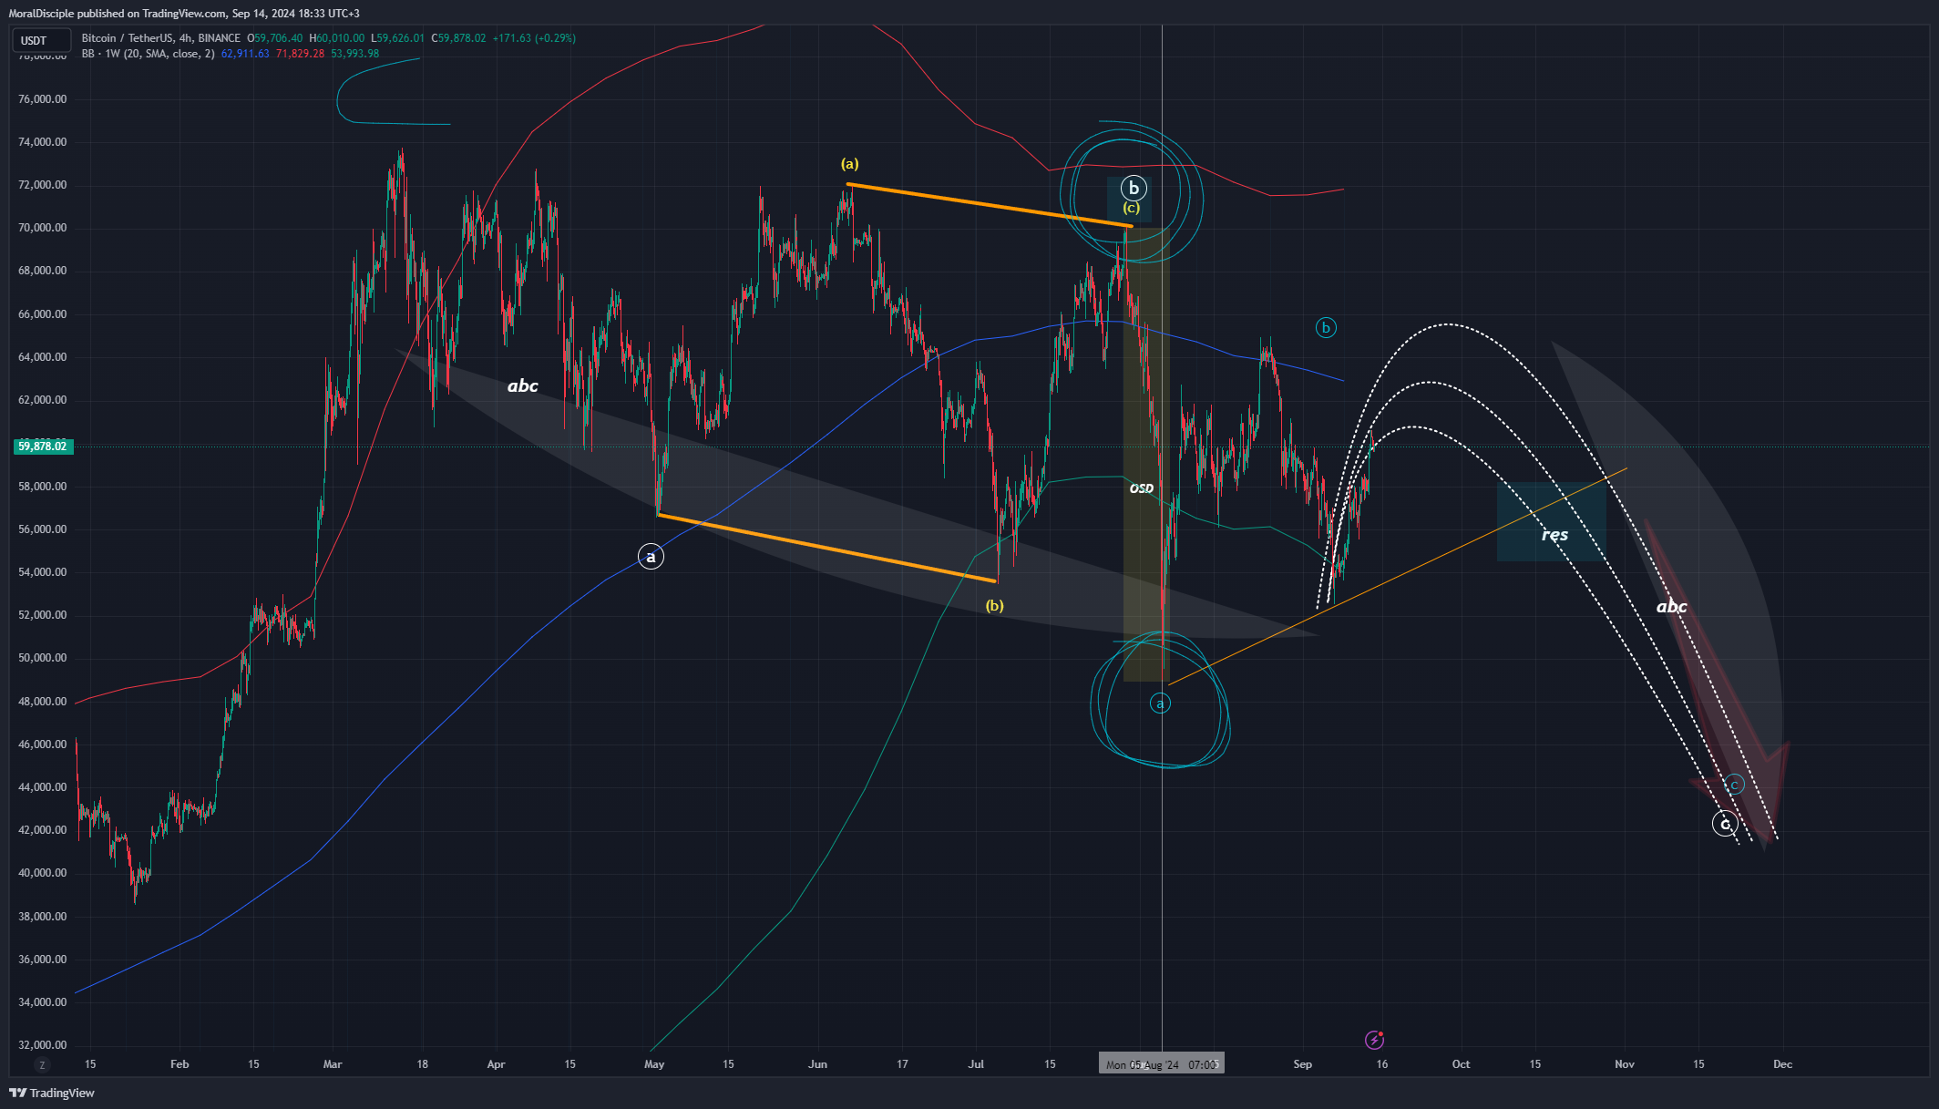Click the Feb label on time axis
The height and width of the screenshot is (1109, 1939).
pos(180,1064)
